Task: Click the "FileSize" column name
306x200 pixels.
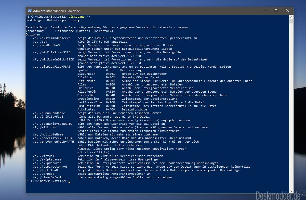Action: click(85, 77)
